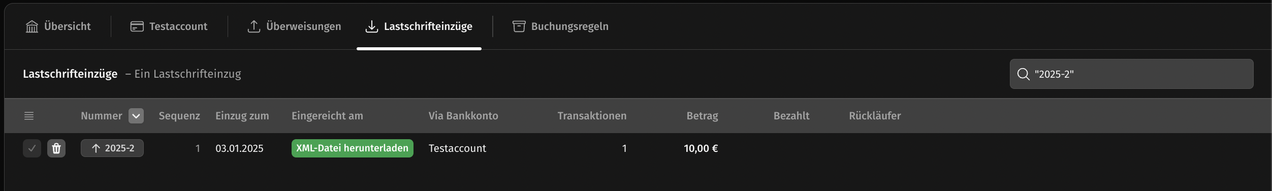Switch to the Überweisungen tab
This screenshot has height=191, width=1272.
pyautogui.click(x=294, y=26)
